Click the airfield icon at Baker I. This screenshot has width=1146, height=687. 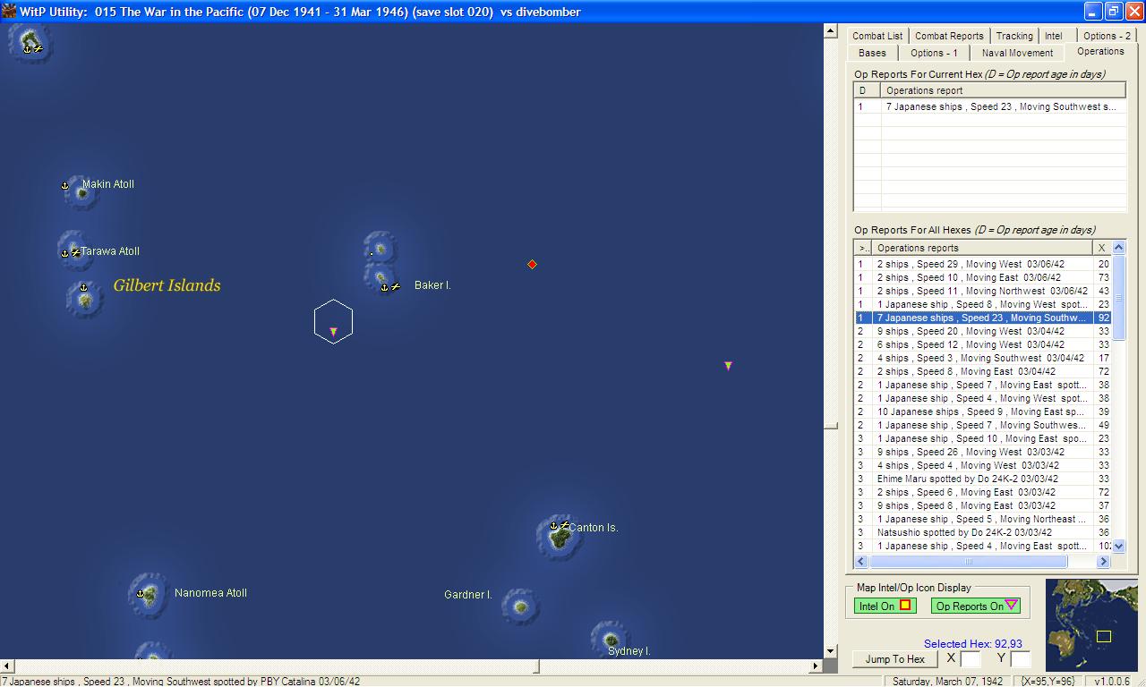395,286
